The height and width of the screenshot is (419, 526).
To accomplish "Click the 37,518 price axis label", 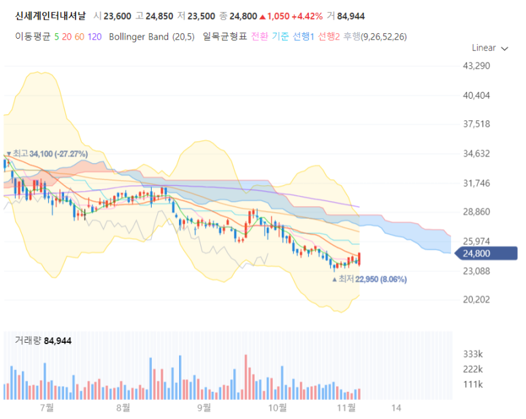I will click(476, 124).
